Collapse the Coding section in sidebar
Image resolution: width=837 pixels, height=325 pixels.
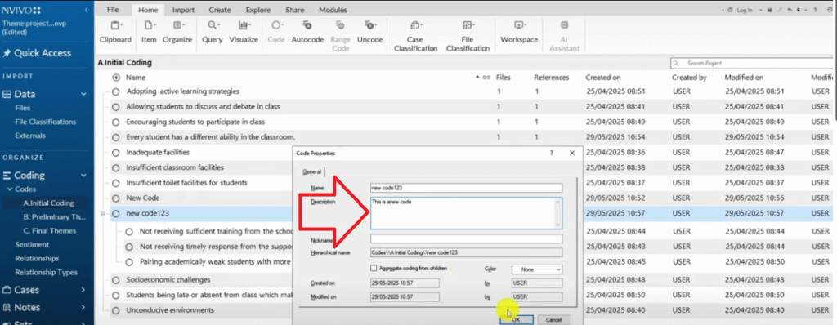(83, 175)
